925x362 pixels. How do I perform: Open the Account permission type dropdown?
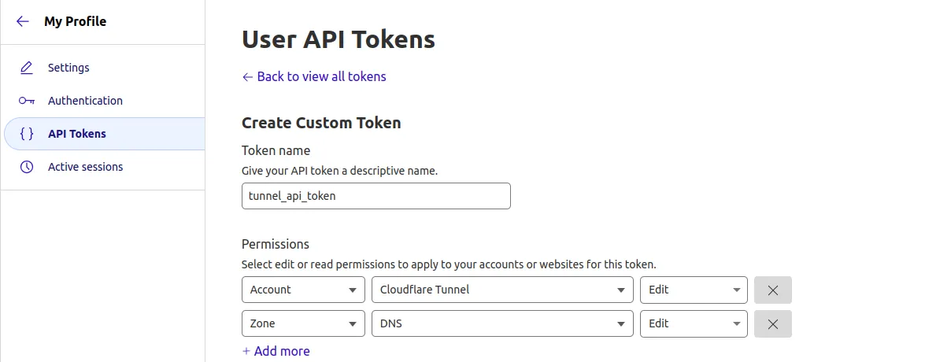point(303,290)
